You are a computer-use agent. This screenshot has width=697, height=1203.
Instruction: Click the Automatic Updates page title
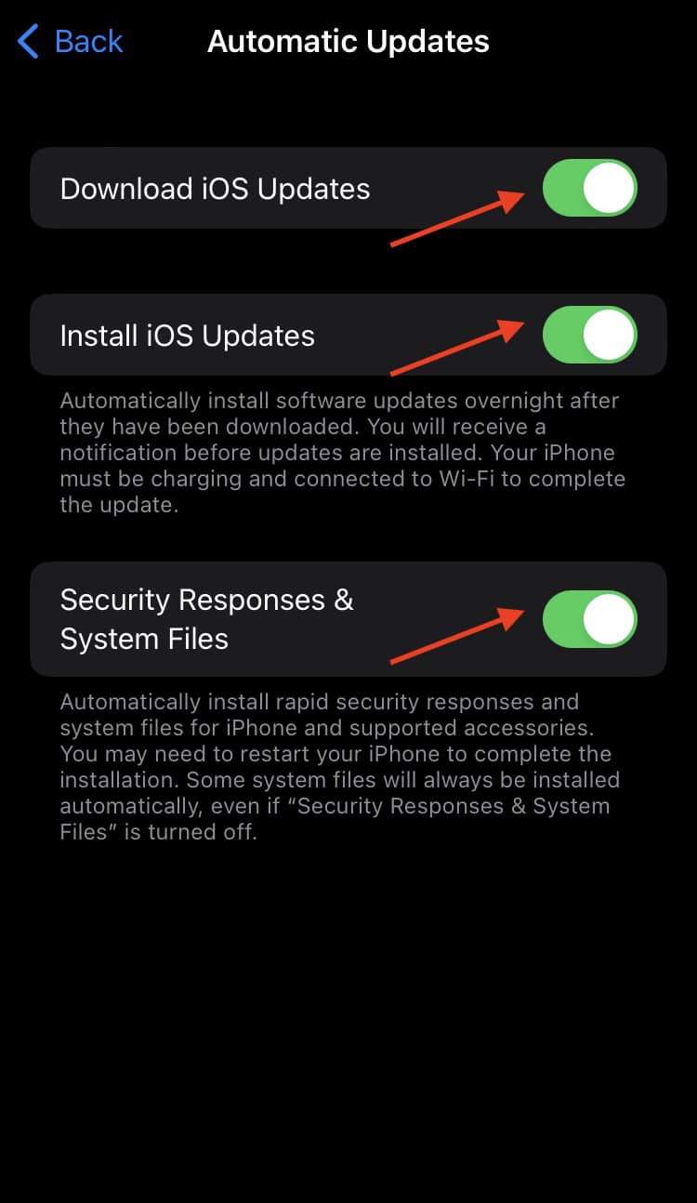[x=348, y=42]
